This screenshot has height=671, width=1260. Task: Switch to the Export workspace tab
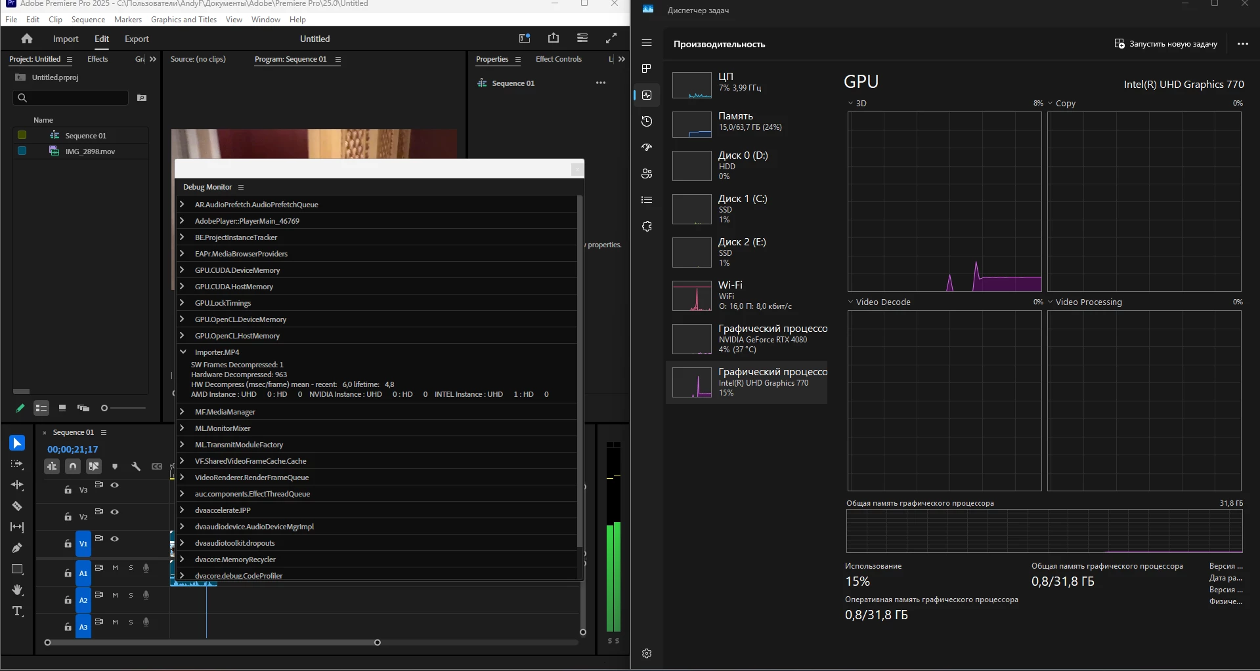point(137,39)
